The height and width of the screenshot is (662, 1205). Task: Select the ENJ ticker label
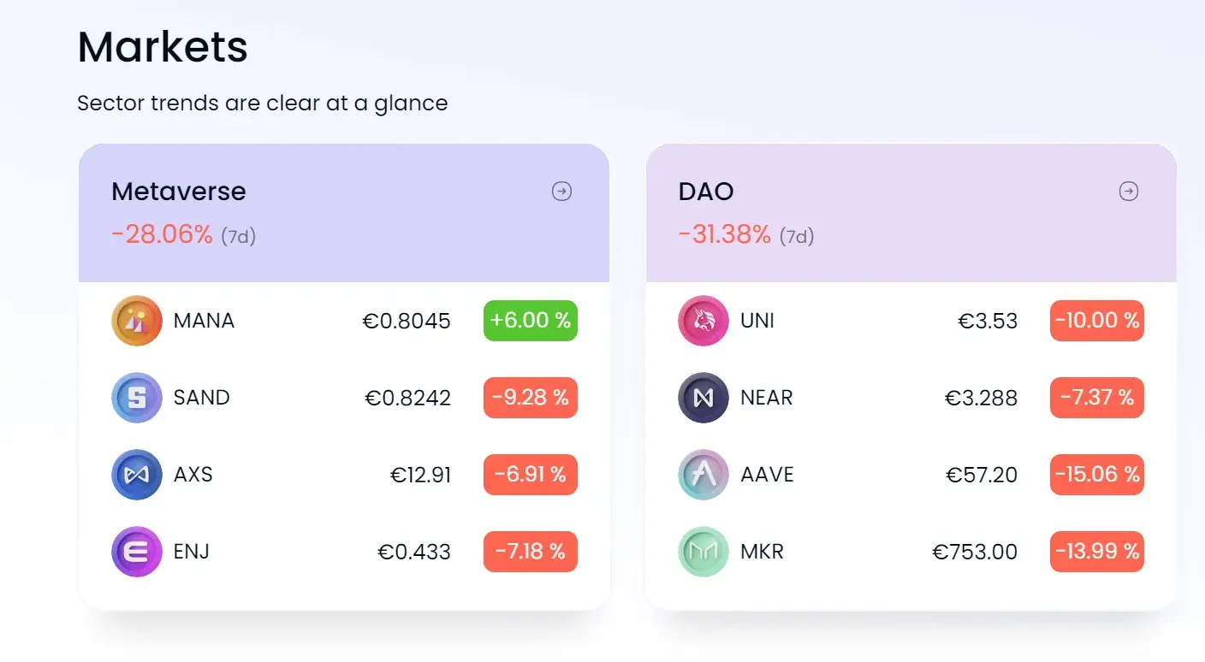[x=192, y=552]
